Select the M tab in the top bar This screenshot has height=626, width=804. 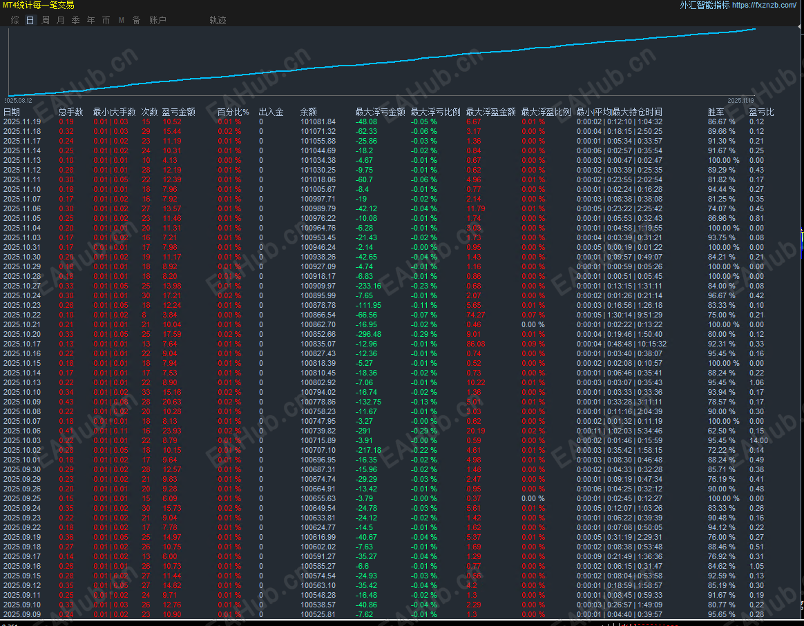click(x=122, y=21)
